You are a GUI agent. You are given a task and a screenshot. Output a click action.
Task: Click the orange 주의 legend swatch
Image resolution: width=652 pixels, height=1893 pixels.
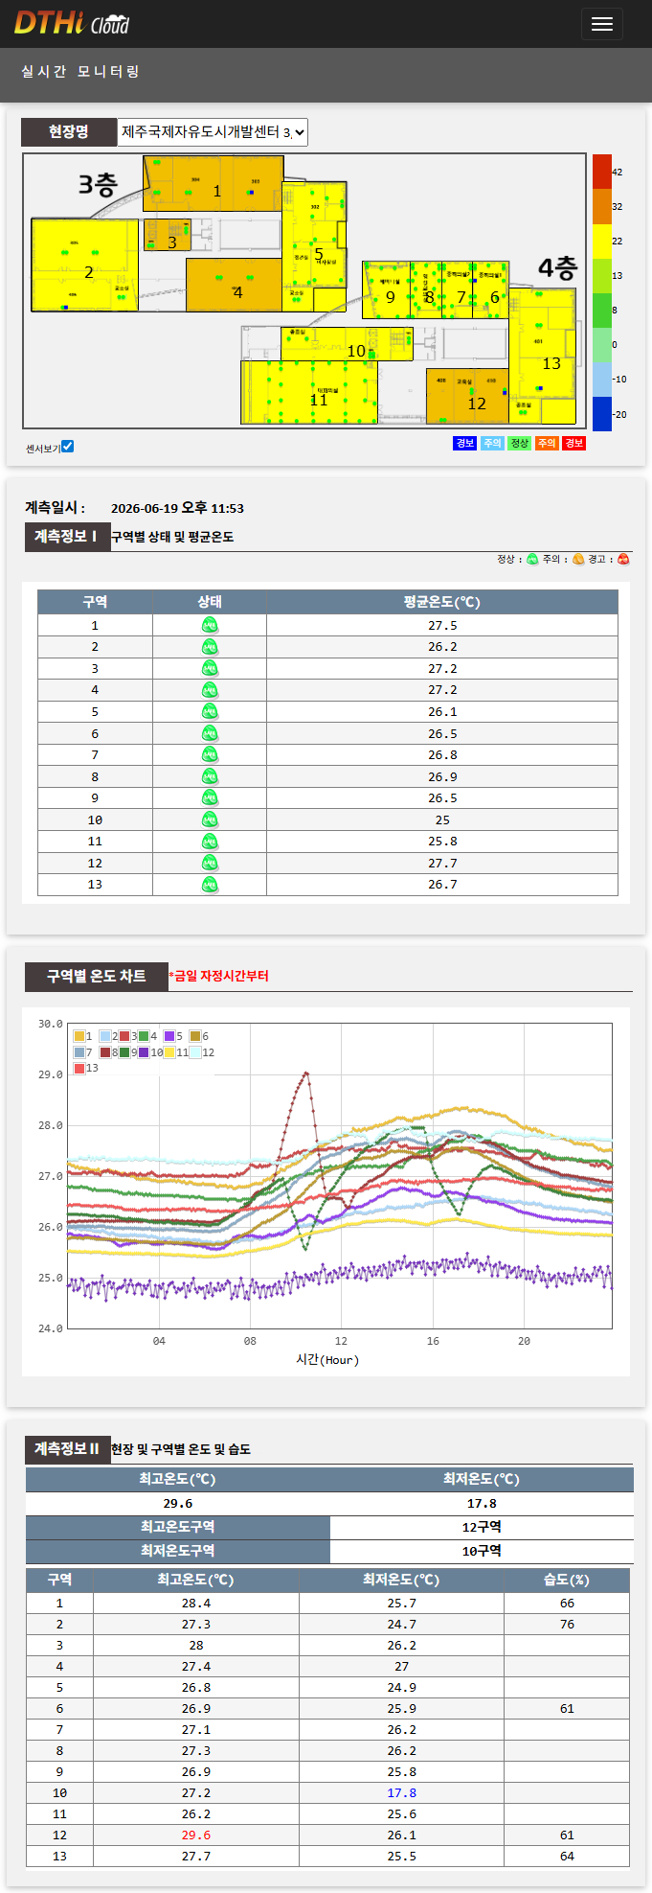click(547, 443)
